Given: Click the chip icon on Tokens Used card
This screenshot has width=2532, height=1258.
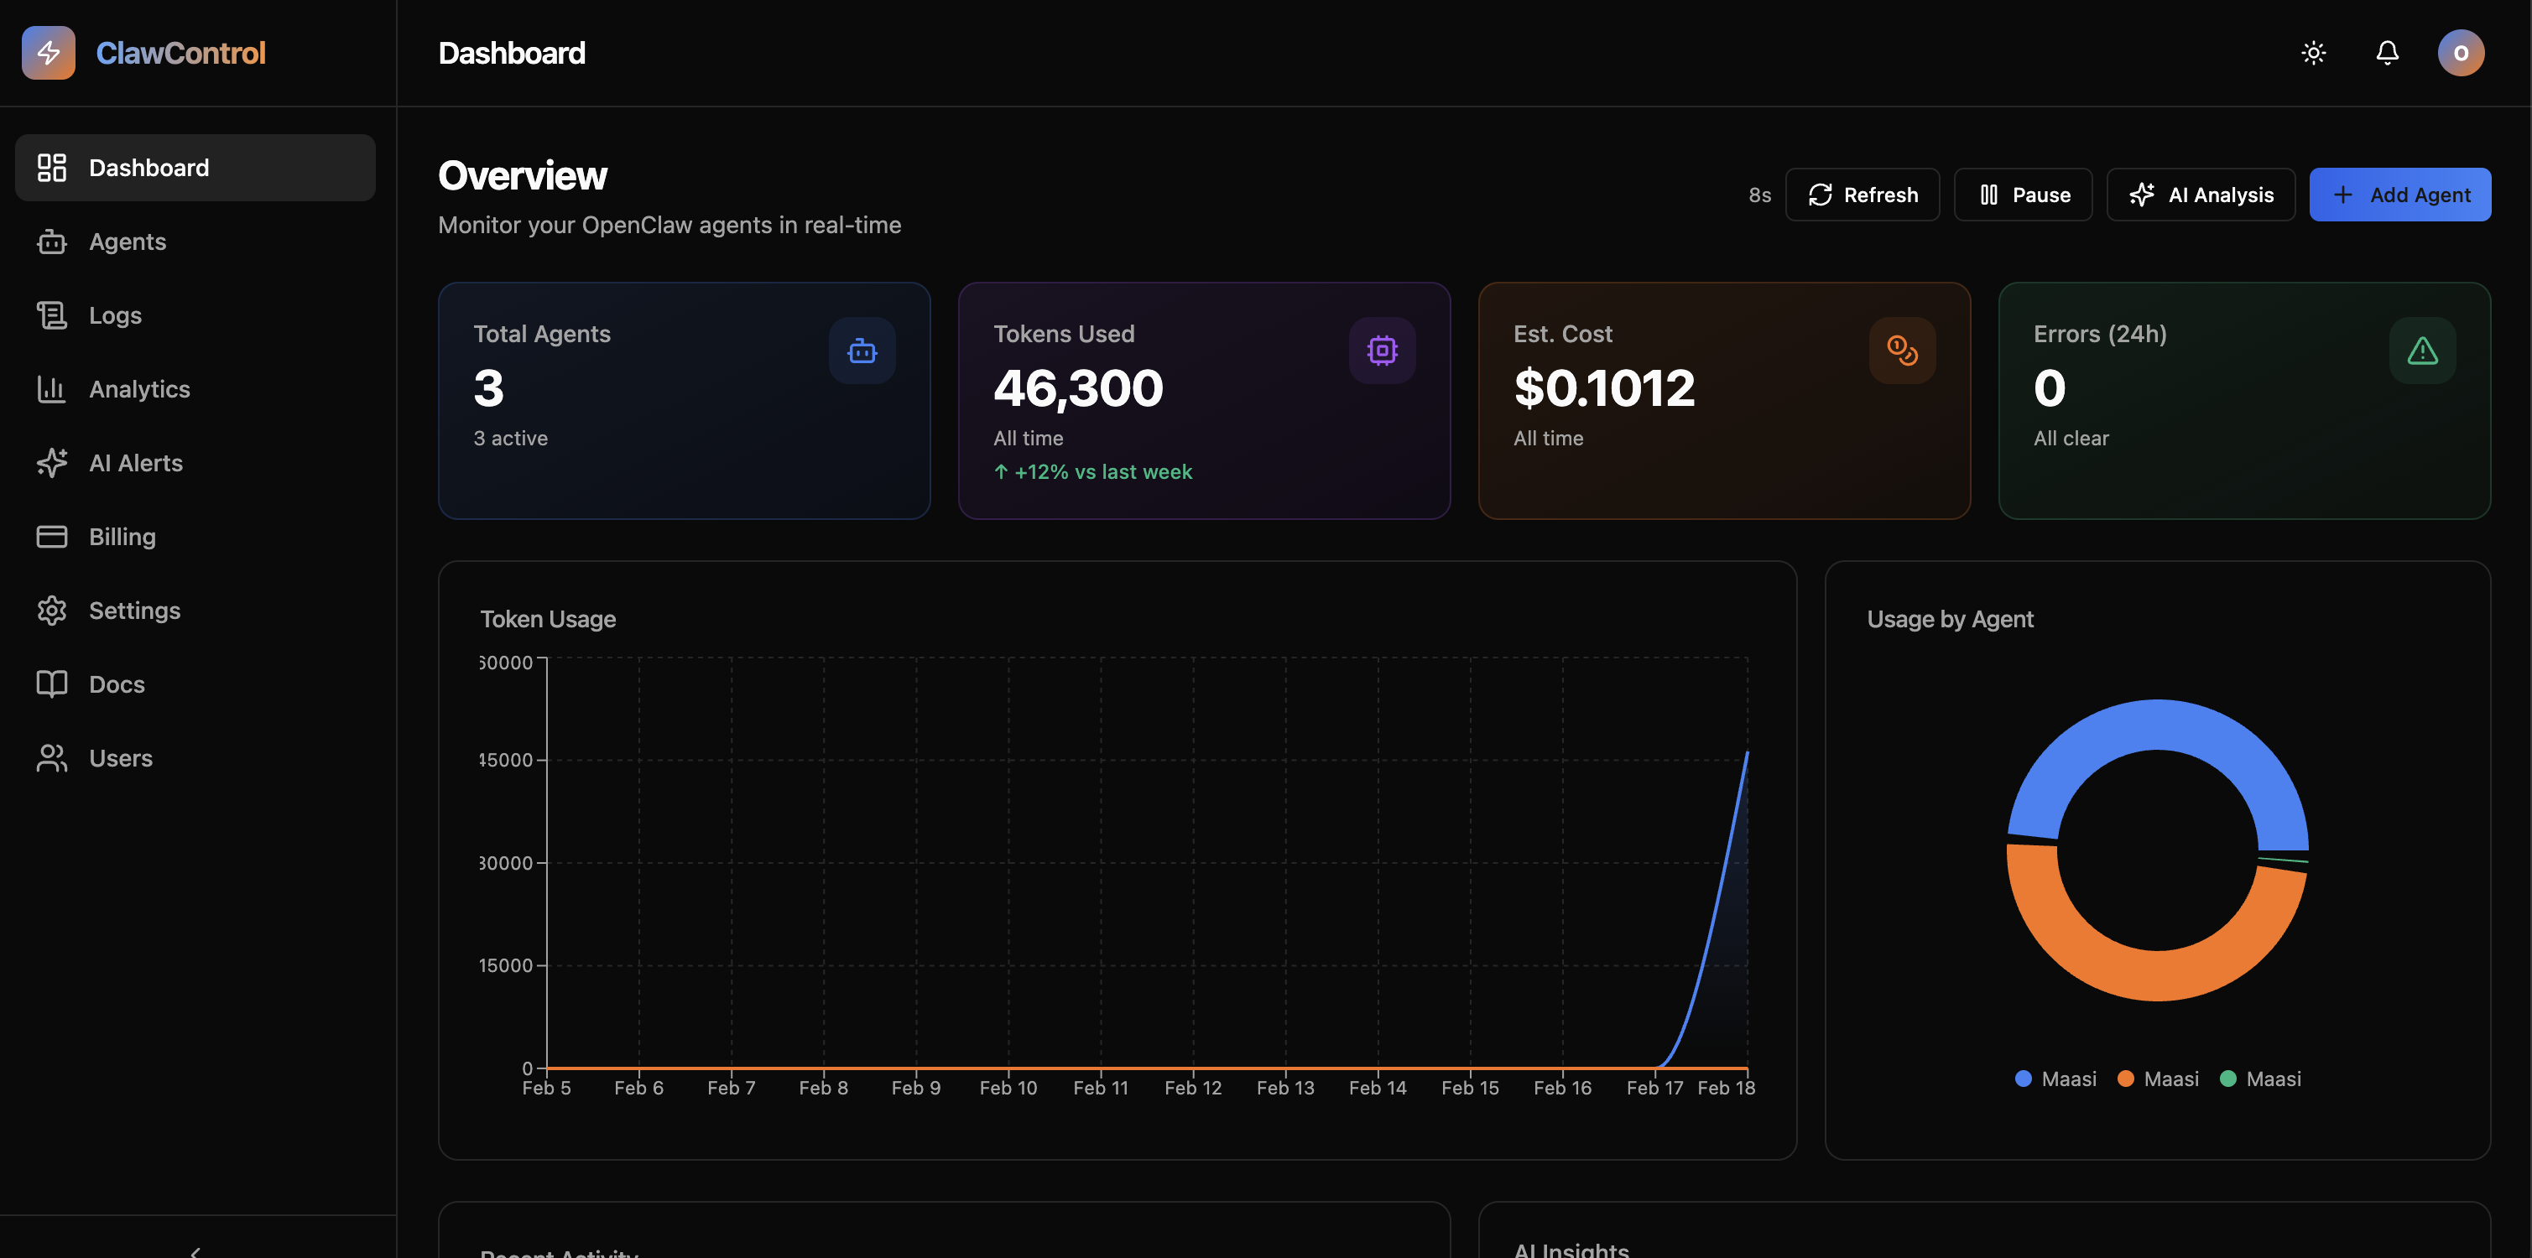Looking at the screenshot, I should [x=1381, y=351].
